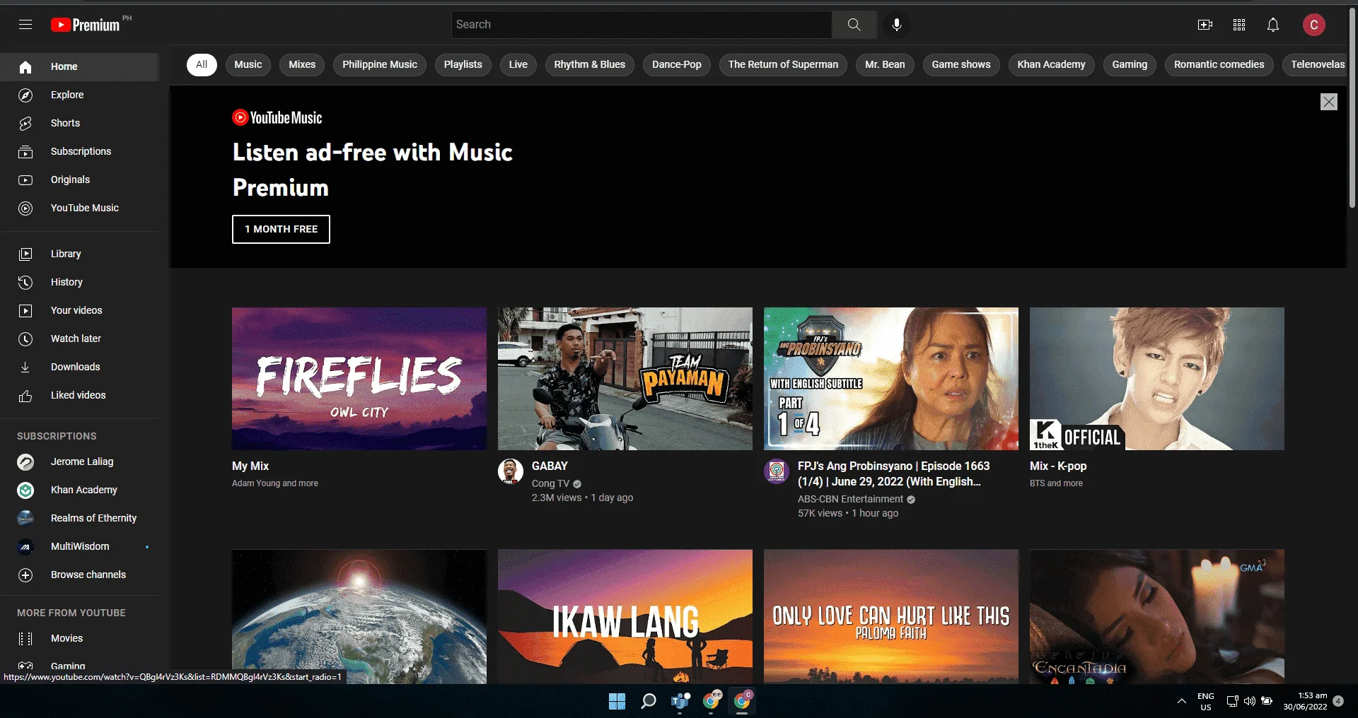Open Realms of Ethernity channel
Image resolution: width=1358 pixels, height=718 pixels.
[79, 518]
